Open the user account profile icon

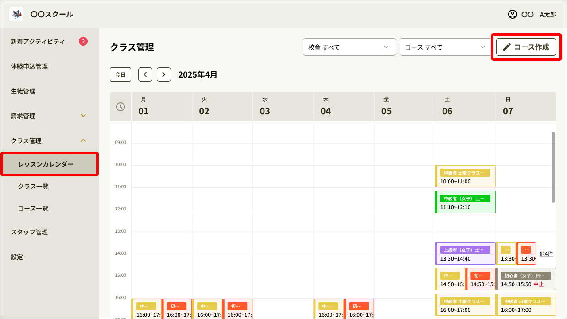click(x=513, y=14)
